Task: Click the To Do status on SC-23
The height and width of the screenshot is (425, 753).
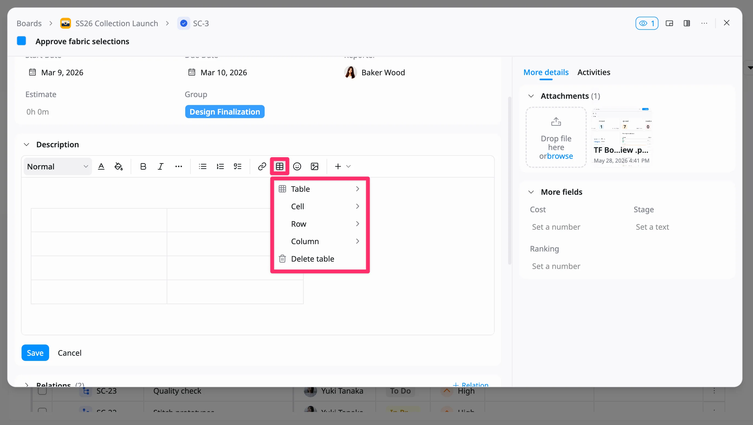Action: [x=400, y=391]
